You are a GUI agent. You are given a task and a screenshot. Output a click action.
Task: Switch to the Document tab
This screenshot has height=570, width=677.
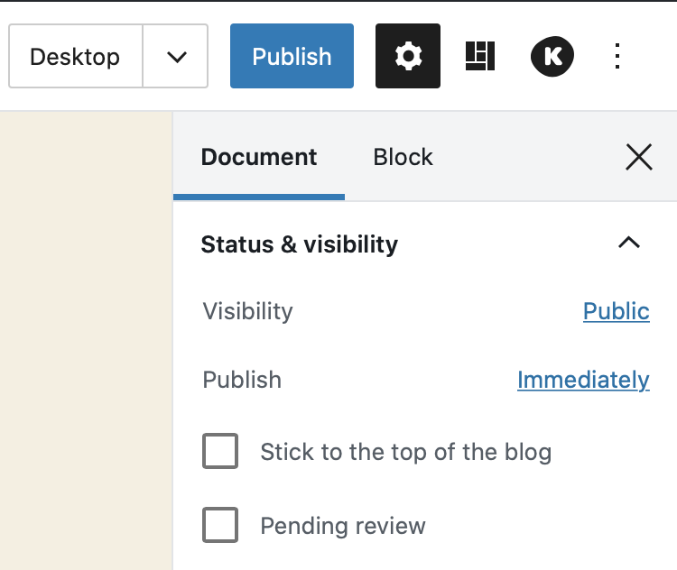click(259, 158)
